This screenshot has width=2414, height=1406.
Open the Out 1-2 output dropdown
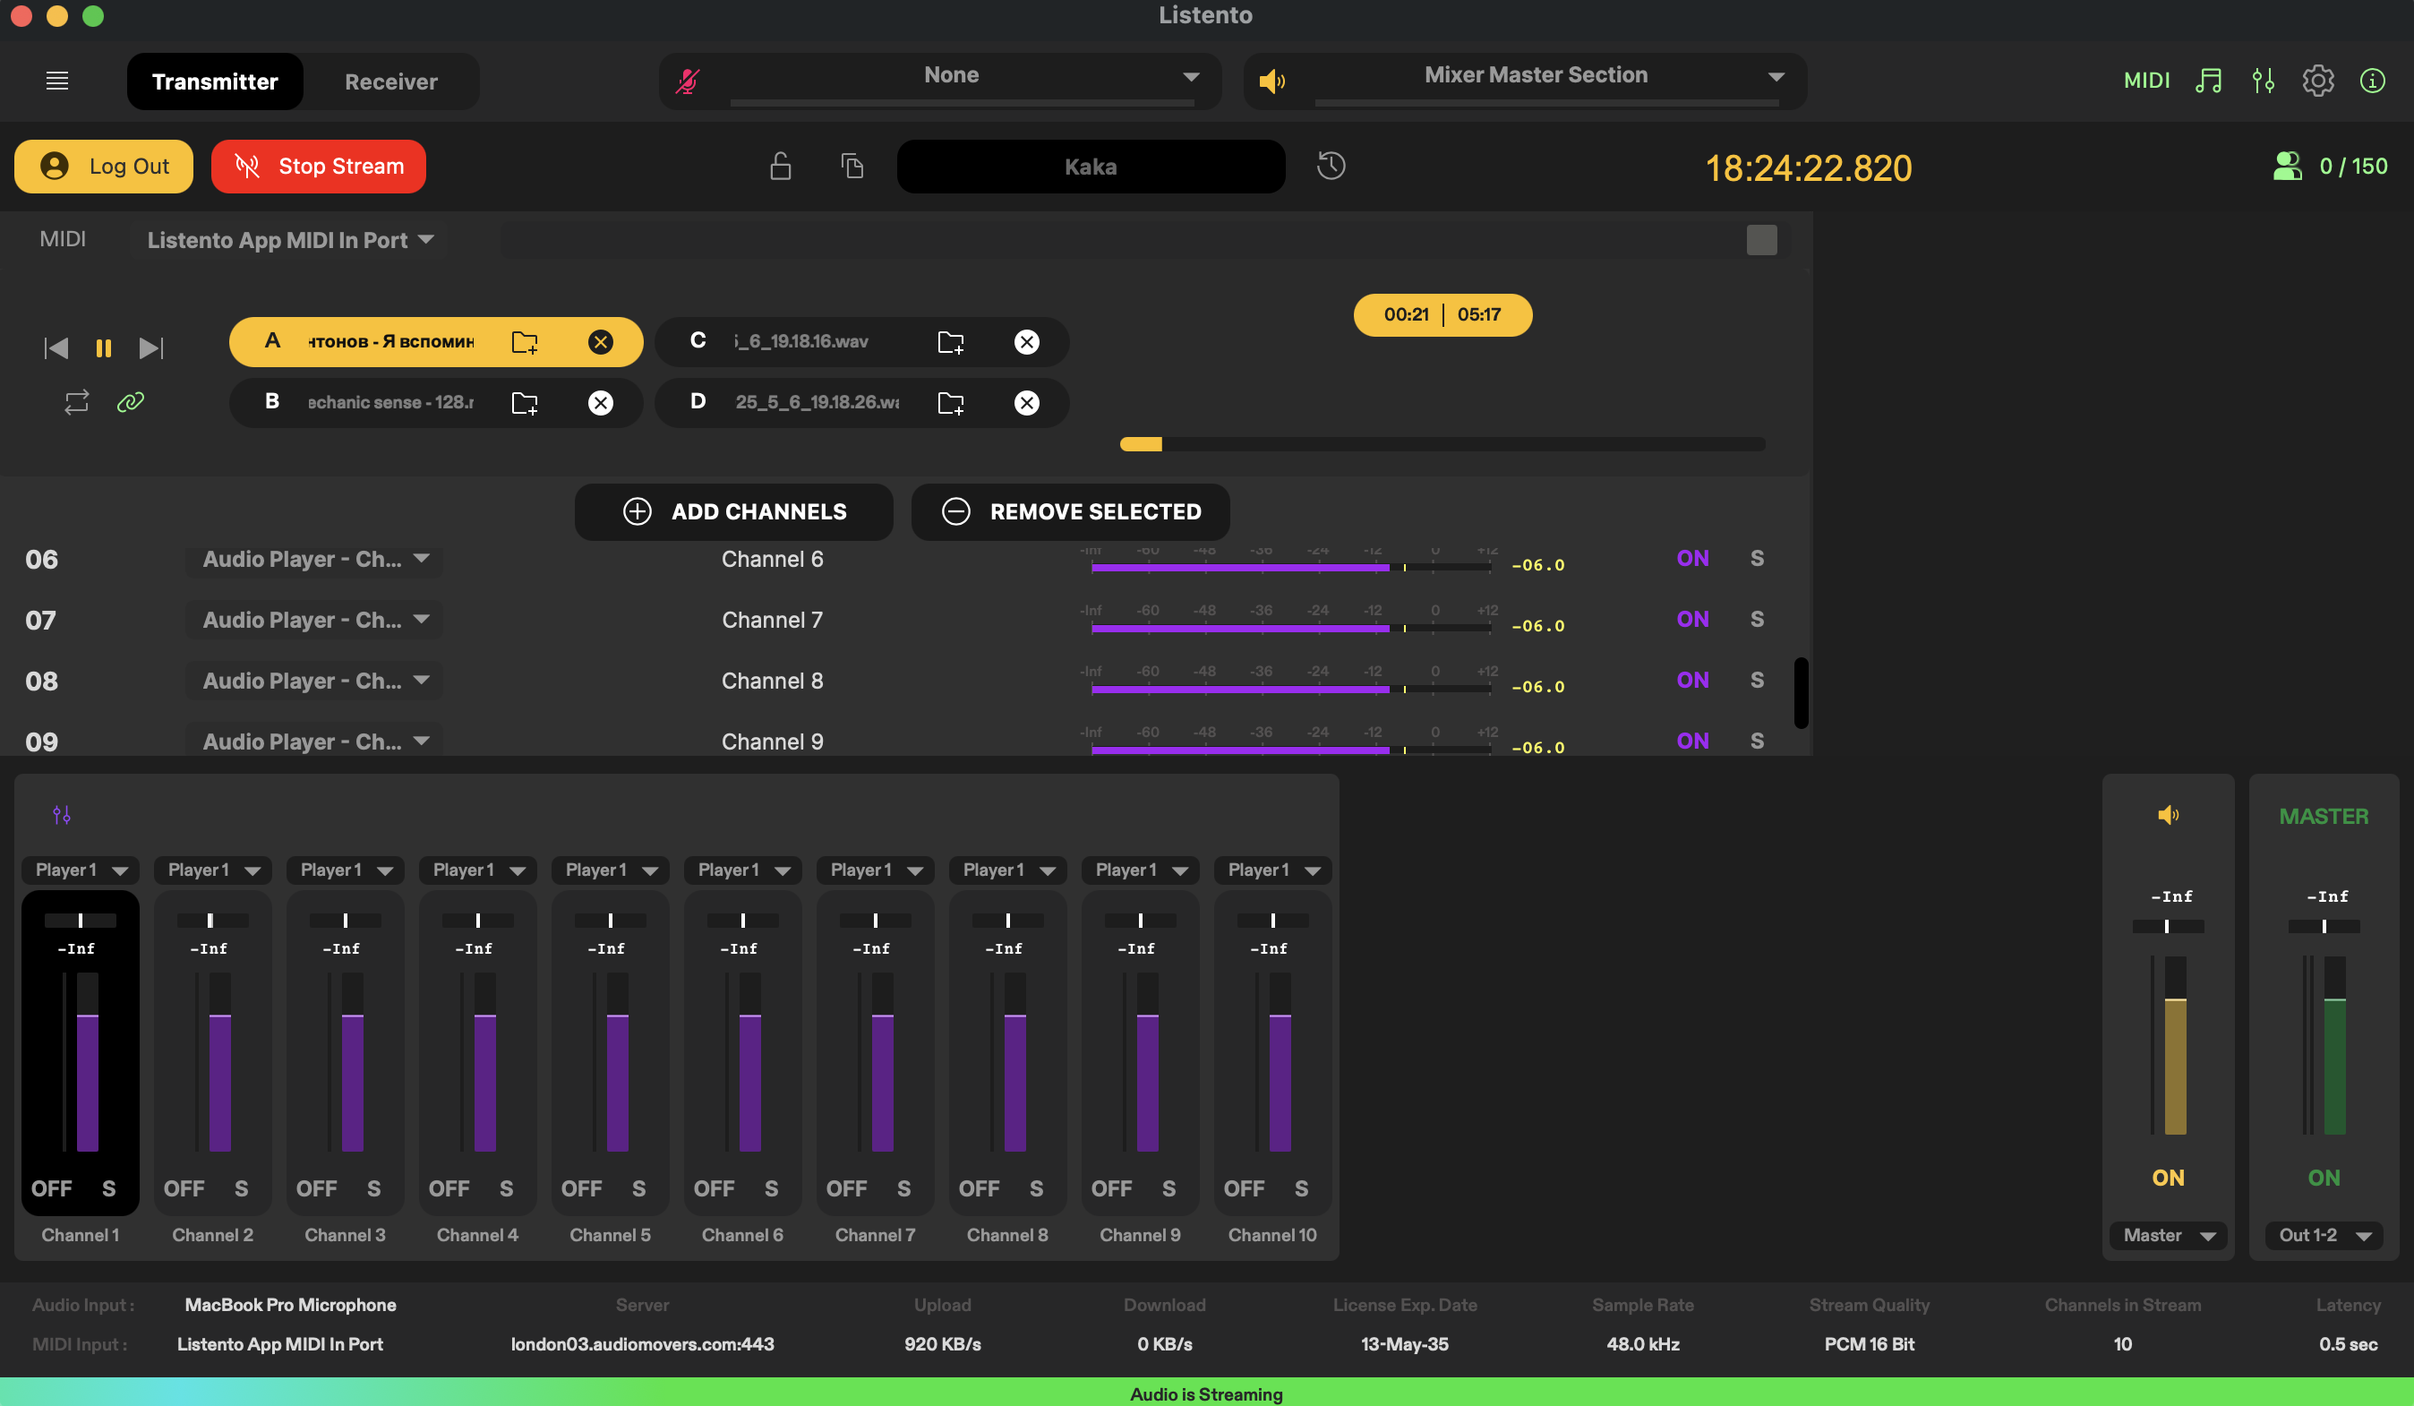[2323, 1236]
